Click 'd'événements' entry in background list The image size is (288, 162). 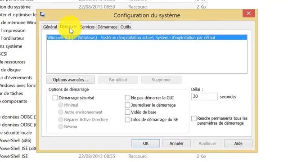16,78
